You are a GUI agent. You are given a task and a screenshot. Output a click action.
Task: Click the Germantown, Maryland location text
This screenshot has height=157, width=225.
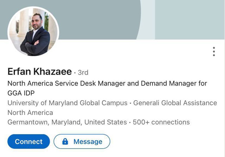(x=43, y=122)
